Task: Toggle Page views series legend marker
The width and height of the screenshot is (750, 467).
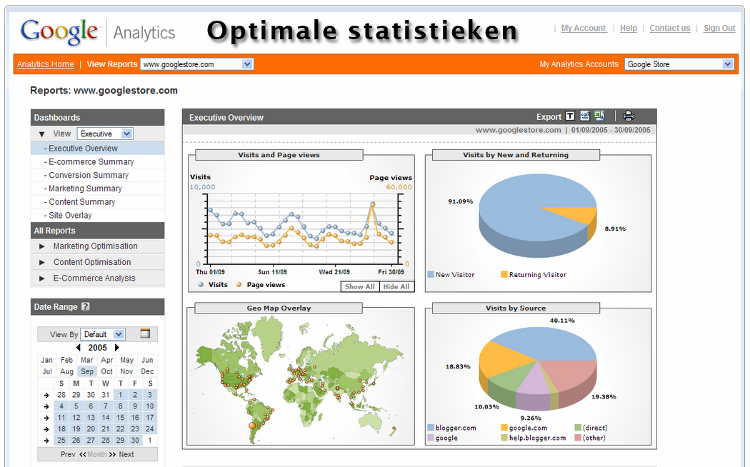Action: click(x=239, y=284)
